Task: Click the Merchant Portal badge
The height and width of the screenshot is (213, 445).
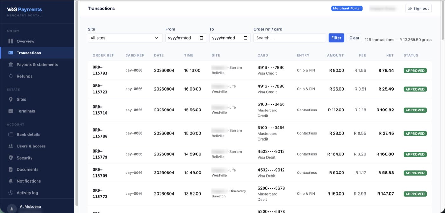Action: (347, 9)
